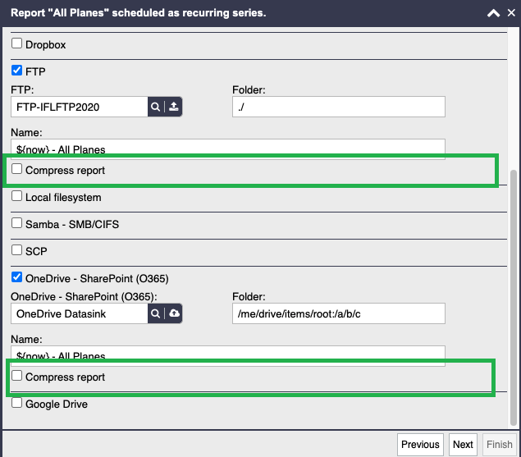
Task: Toggle Compress report under OneDrive
Action: tap(16, 376)
